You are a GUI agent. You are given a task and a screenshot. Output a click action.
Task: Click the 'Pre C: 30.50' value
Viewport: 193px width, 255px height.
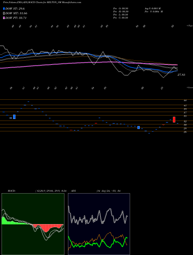pos(120,18)
